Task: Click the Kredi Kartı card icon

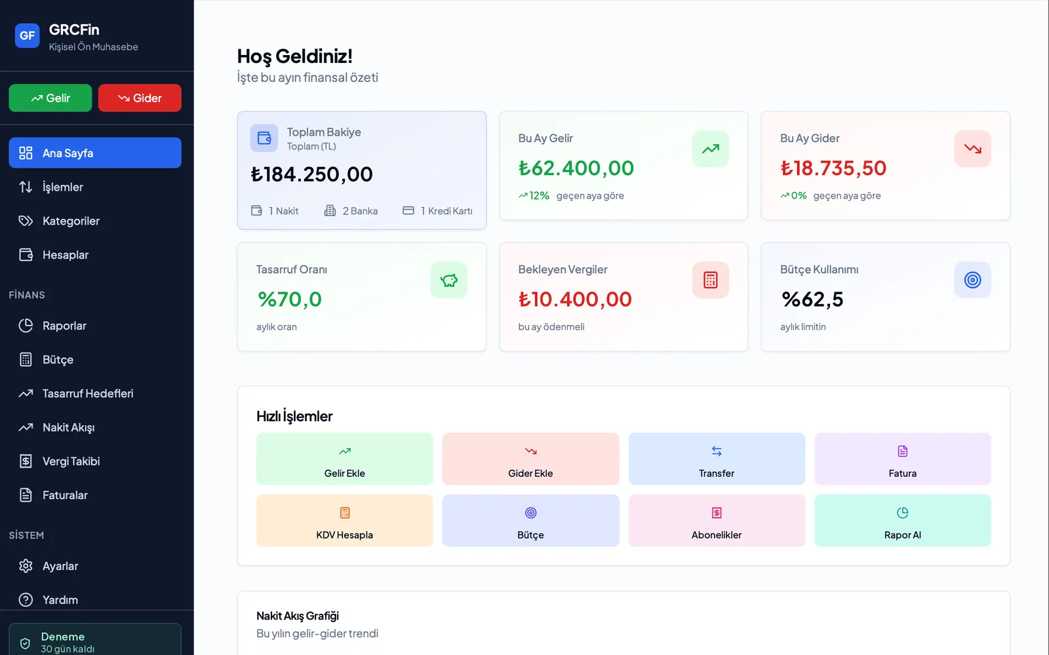Action: click(408, 210)
